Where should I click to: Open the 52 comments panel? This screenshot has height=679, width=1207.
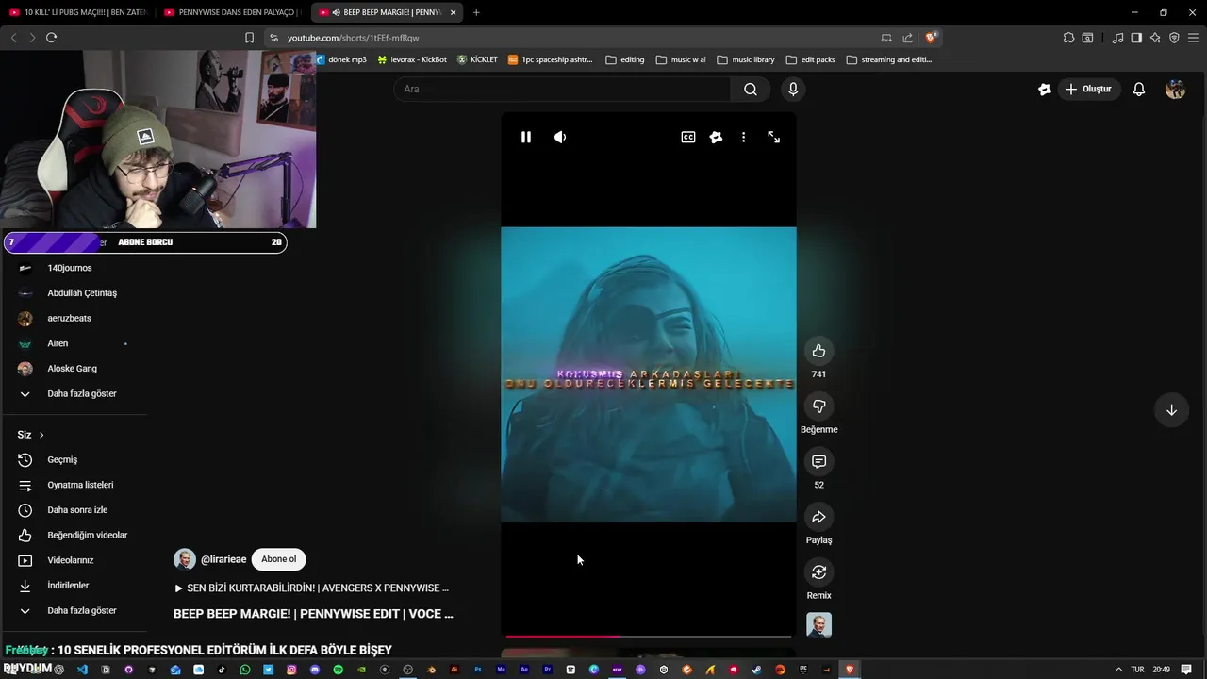[x=818, y=461]
